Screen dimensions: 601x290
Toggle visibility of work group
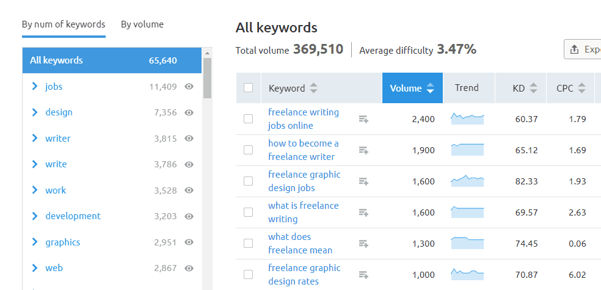point(189,190)
